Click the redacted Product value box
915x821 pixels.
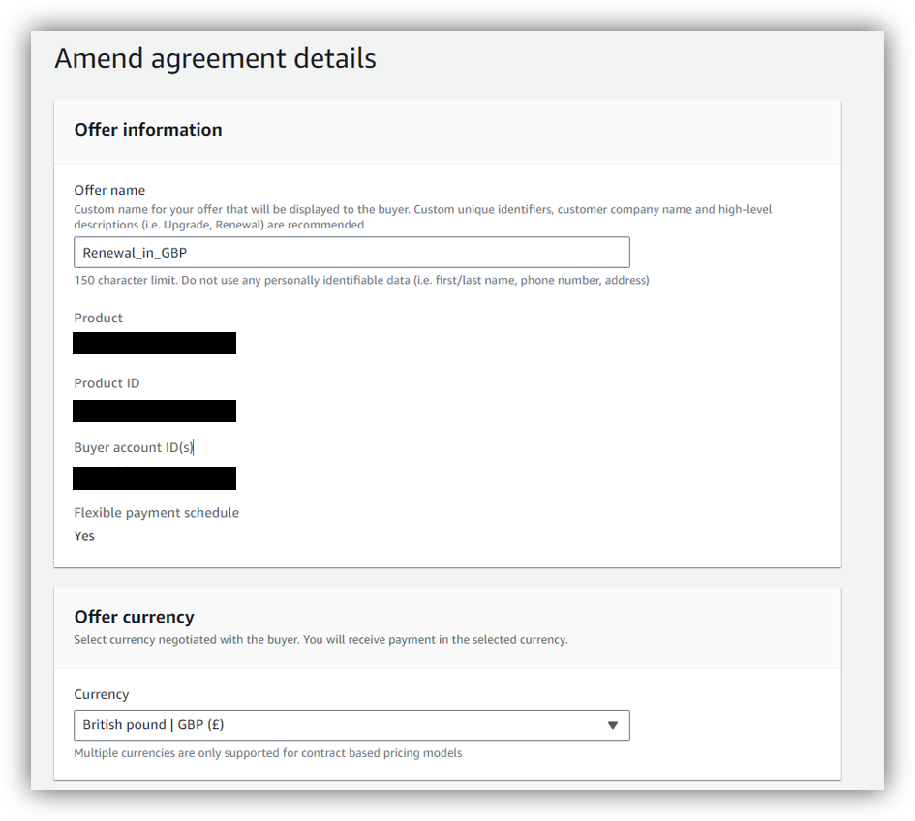point(154,343)
